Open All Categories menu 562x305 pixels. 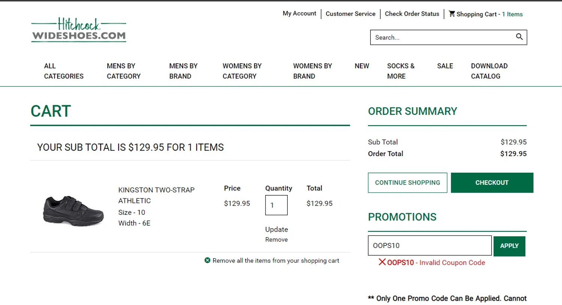tap(64, 71)
